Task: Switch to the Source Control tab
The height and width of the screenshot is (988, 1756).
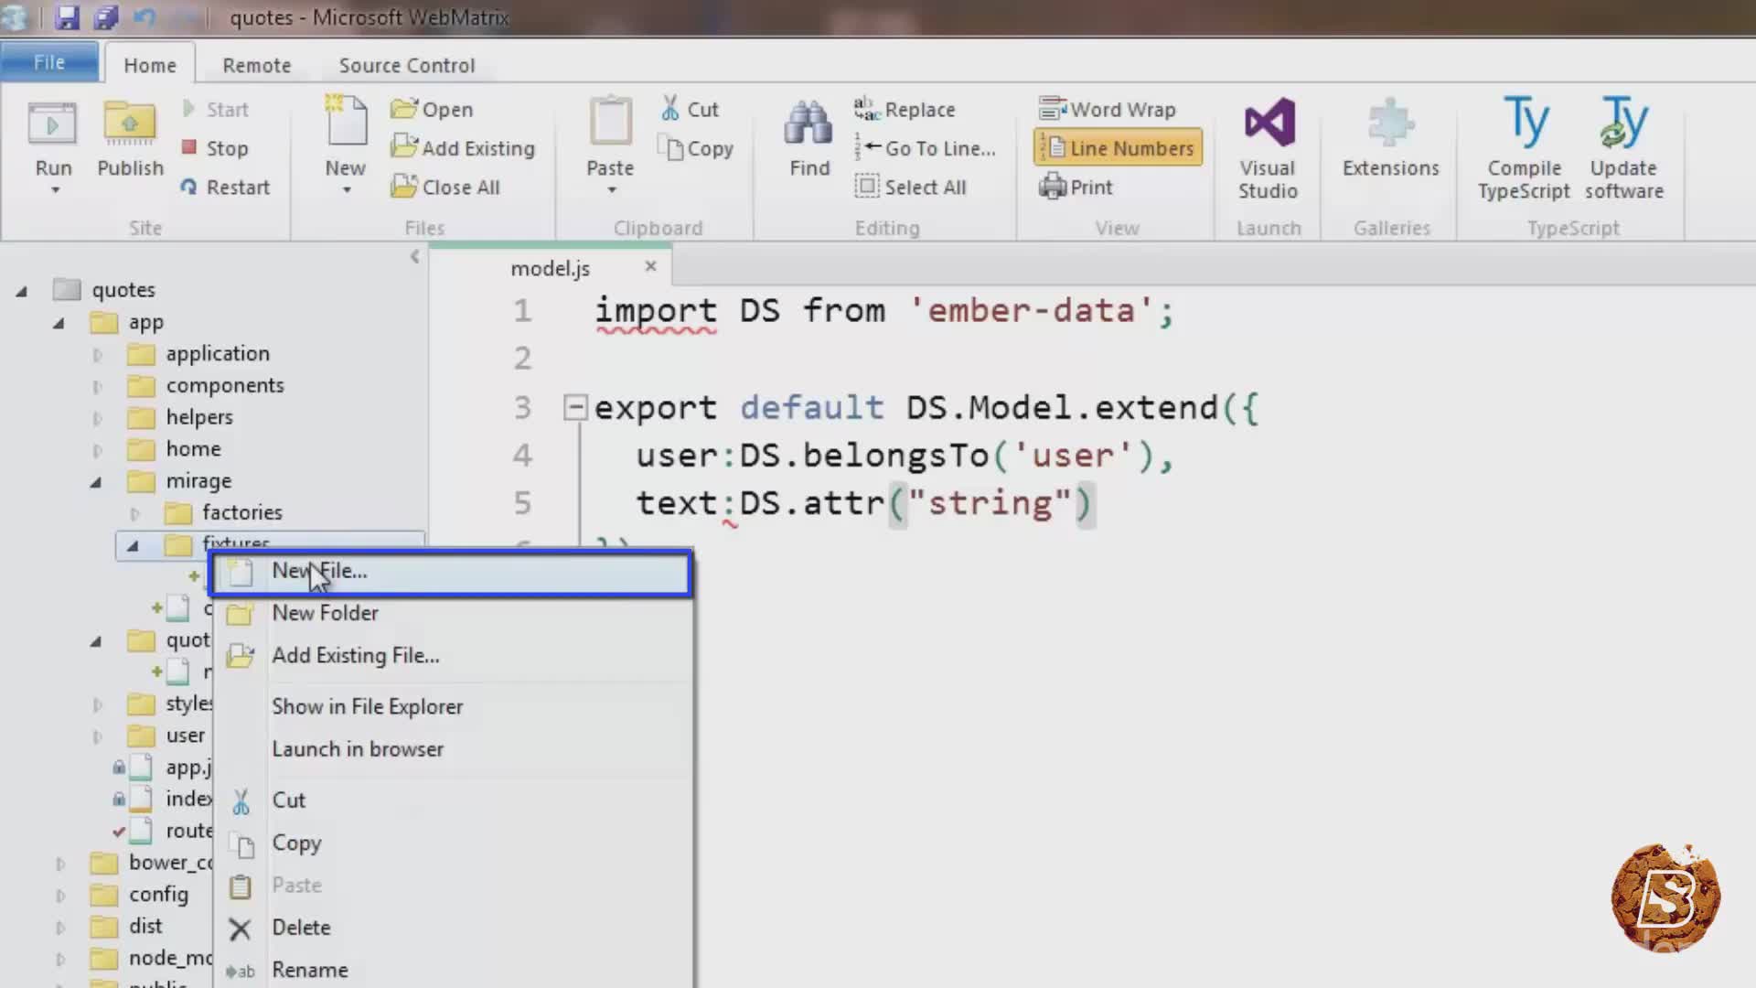Action: (x=406, y=66)
